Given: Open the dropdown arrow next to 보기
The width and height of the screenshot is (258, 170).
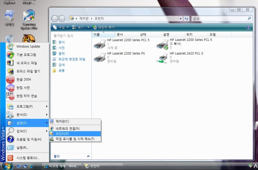Looking at the screenshot, I should pos(88,27).
